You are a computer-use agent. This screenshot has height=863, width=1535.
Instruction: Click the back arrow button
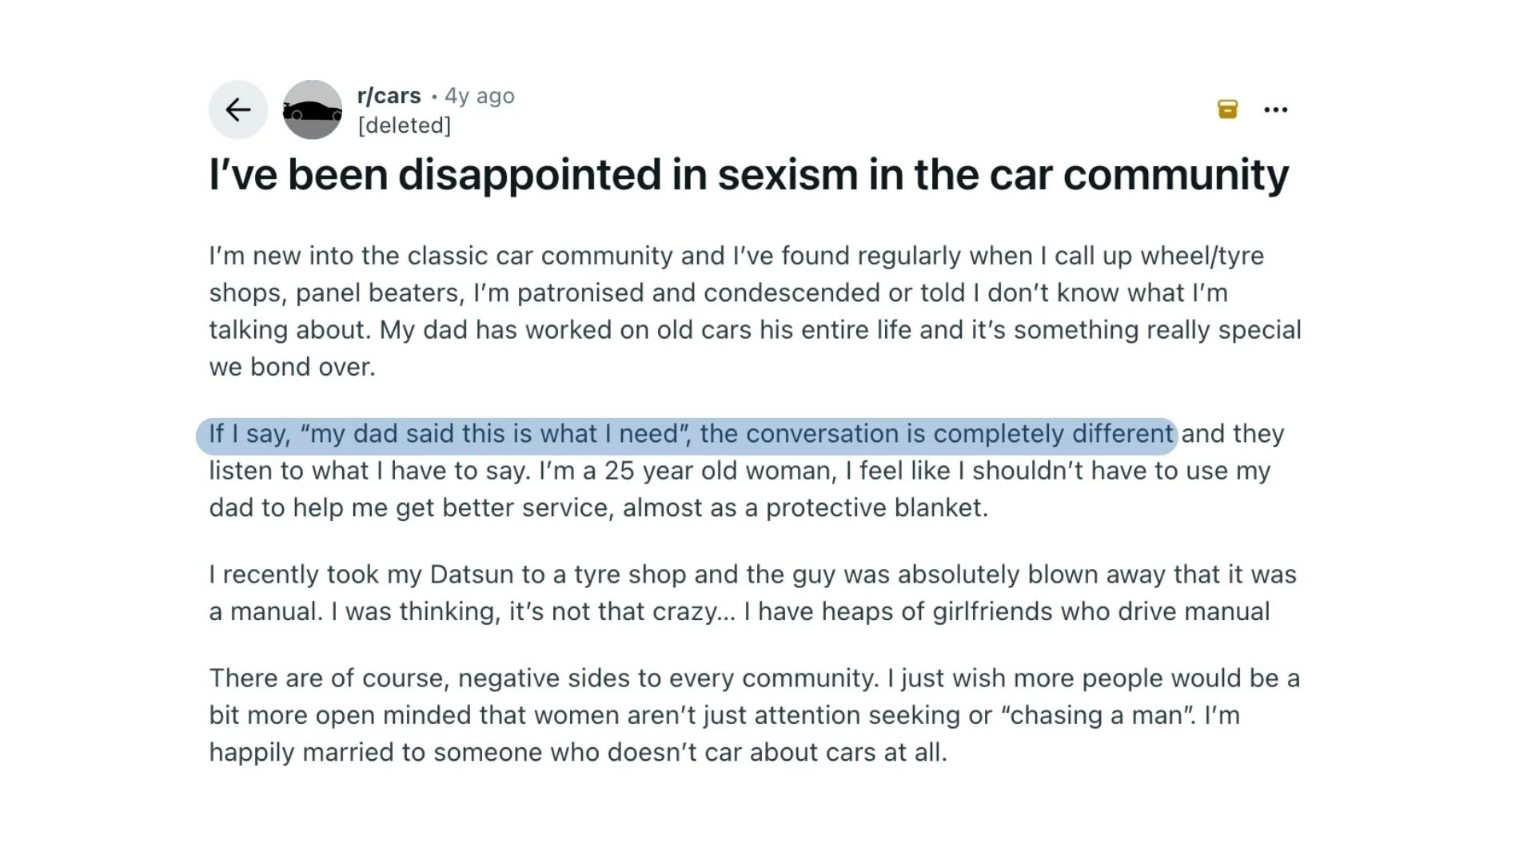coord(238,109)
